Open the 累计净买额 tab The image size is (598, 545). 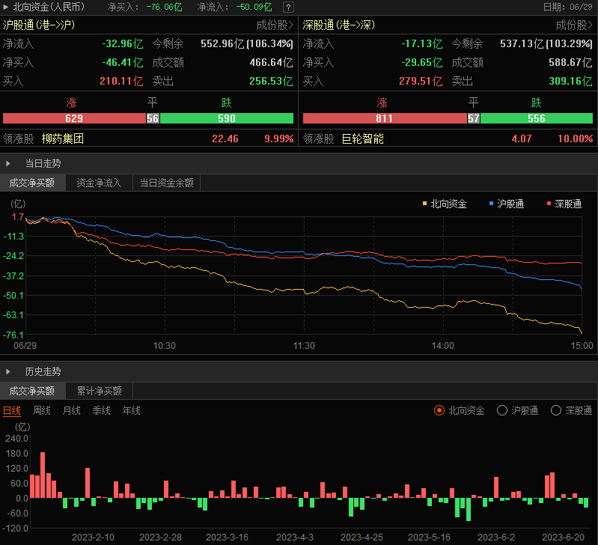coord(99,391)
